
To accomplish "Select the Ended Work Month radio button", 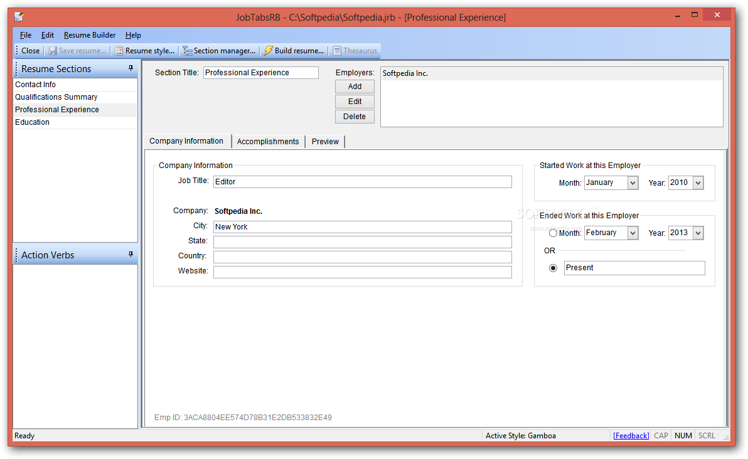I will click(553, 233).
